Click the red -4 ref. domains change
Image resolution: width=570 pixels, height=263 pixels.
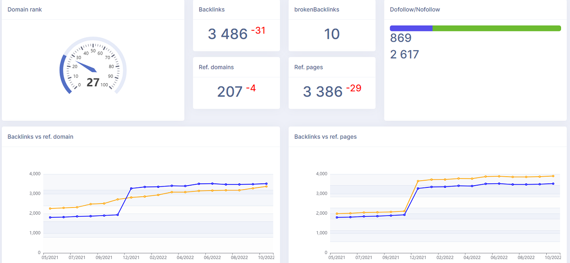[251, 88]
